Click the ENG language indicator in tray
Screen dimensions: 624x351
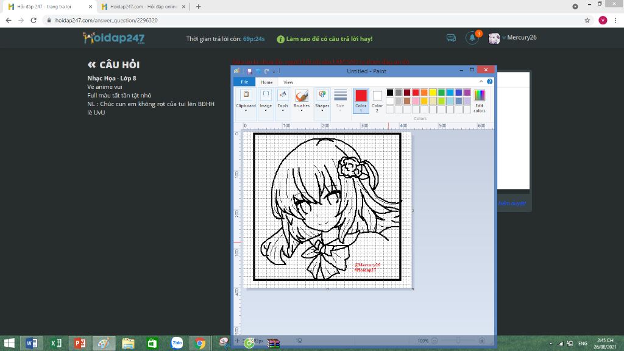coord(583,344)
